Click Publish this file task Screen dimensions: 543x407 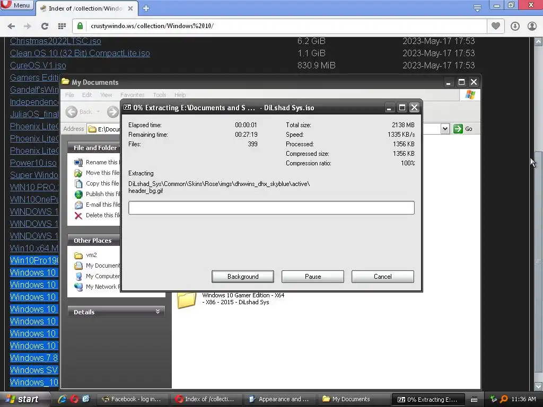(97, 194)
